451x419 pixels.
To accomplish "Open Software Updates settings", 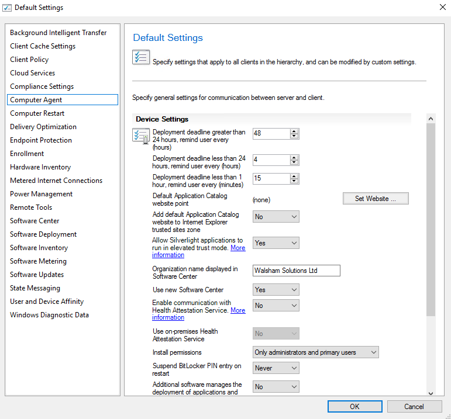I will 37,275.
